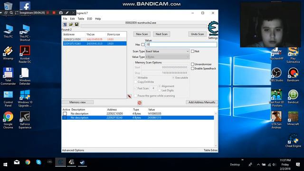Open the Action Center notifications
This screenshot has height=171, width=304.
coord(298,165)
